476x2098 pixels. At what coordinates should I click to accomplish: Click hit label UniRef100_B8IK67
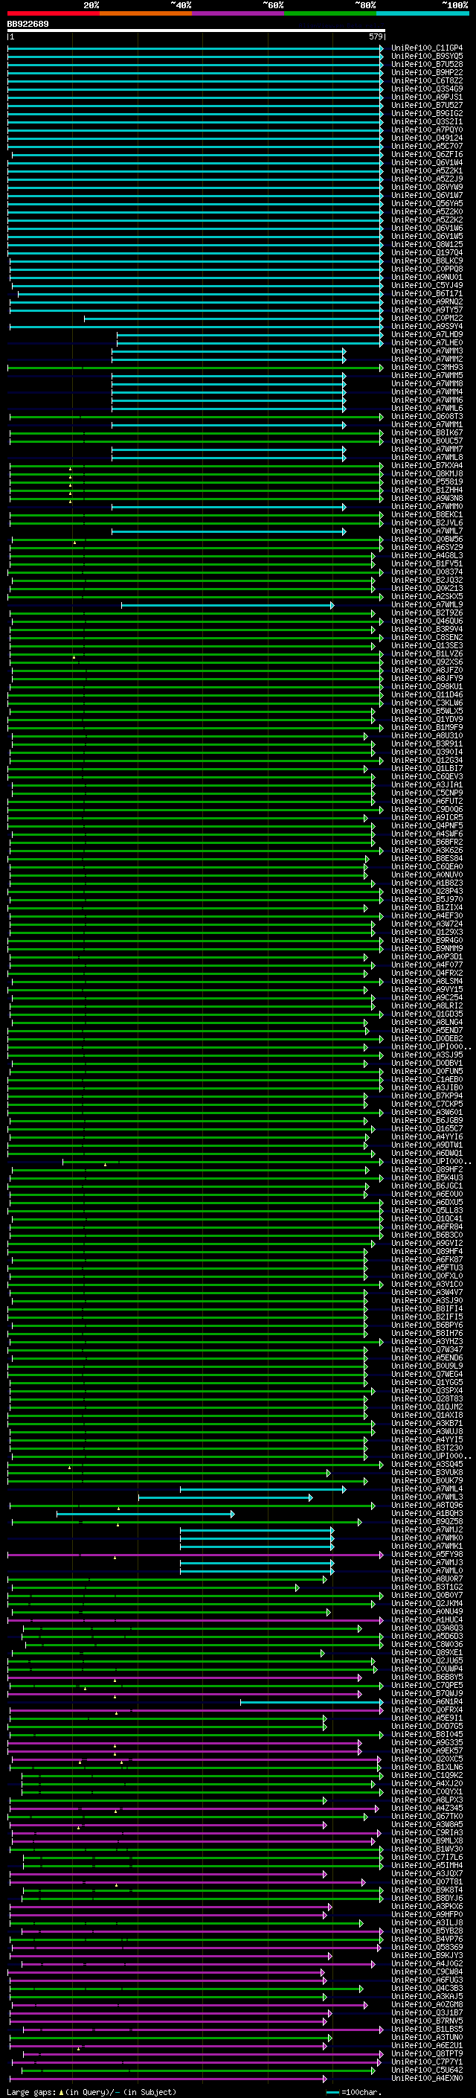tap(427, 432)
